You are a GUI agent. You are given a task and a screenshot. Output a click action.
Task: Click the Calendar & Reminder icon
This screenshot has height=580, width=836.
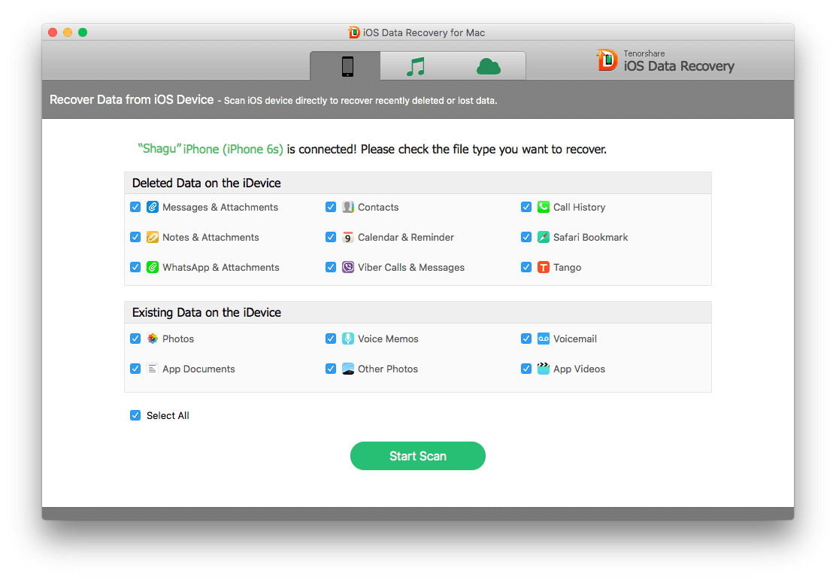point(348,237)
